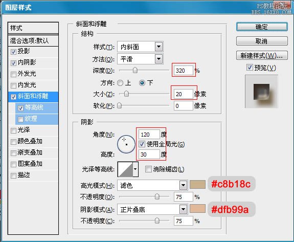The image size is (294, 242).
Task: Uncheck the 斜面和浮雕 bevel checkbox
Action: (13, 97)
